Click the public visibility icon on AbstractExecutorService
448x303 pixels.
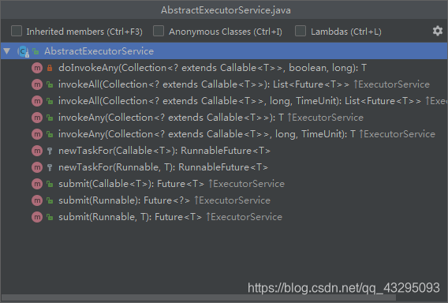[35, 51]
